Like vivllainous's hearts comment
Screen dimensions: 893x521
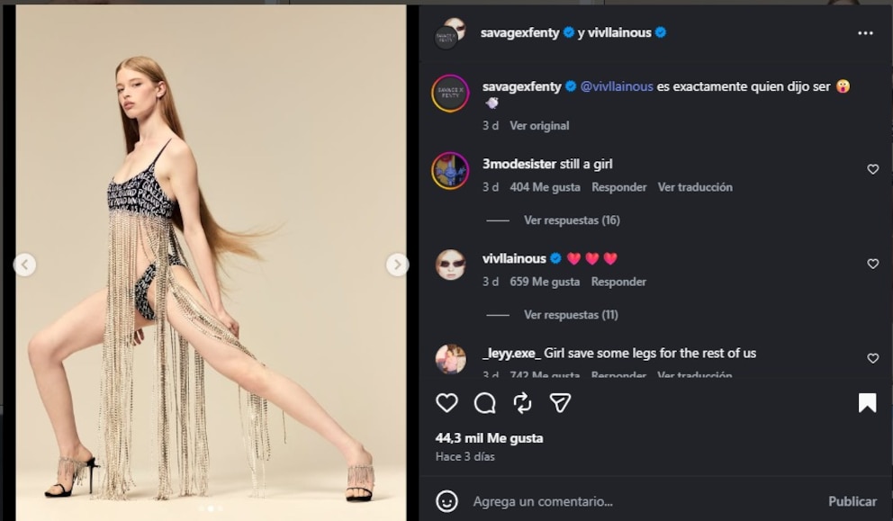click(x=872, y=264)
